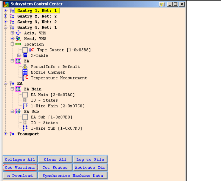Click the Clear All button
The width and height of the screenshot is (221, 181).
[x=55, y=159]
